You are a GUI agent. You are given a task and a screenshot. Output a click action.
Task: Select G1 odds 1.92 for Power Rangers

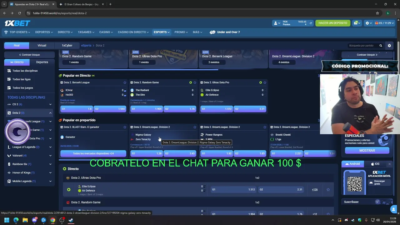click(217, 153)
